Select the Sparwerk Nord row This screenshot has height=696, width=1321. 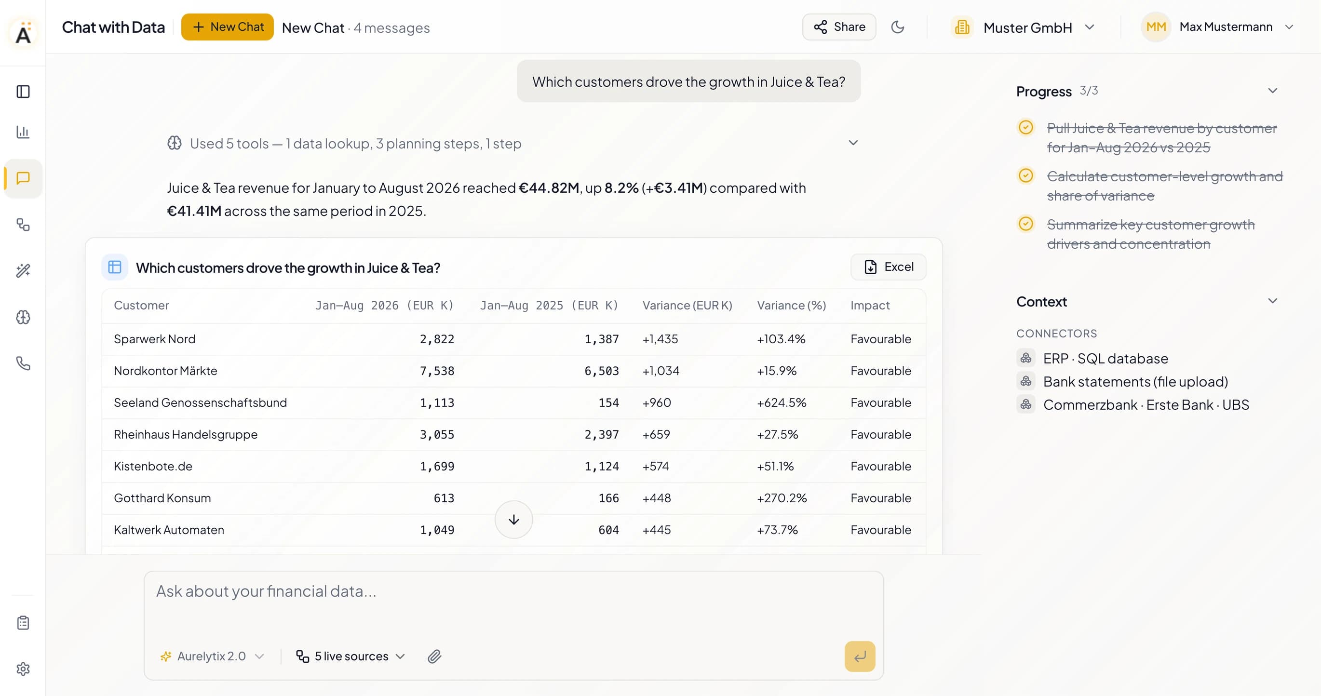click(513, 339)
